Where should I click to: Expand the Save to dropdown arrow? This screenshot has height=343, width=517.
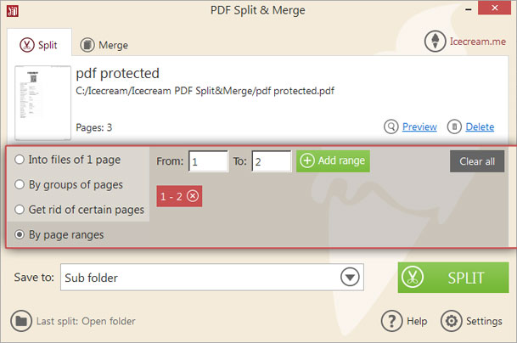tap(350, 277)
